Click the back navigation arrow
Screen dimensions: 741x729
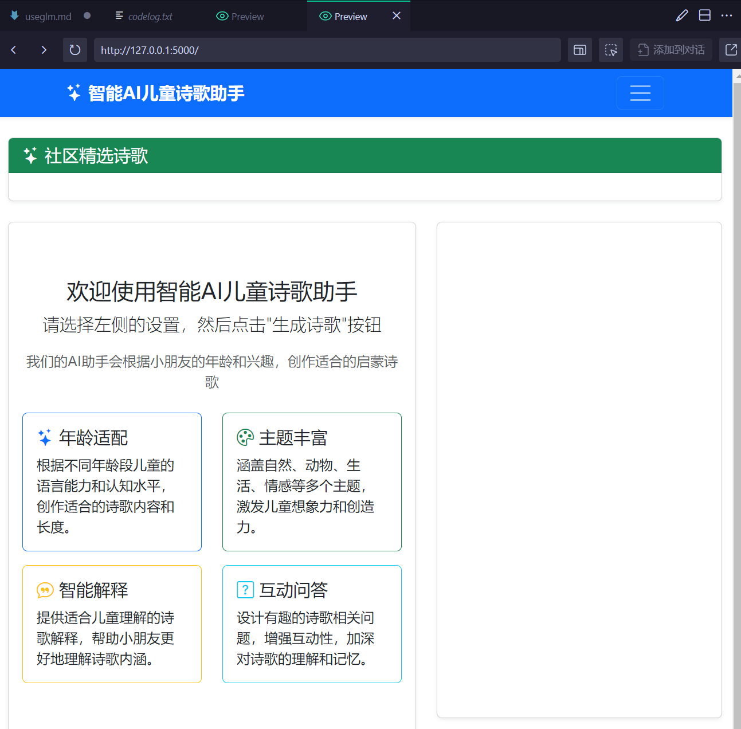point(13,50)
